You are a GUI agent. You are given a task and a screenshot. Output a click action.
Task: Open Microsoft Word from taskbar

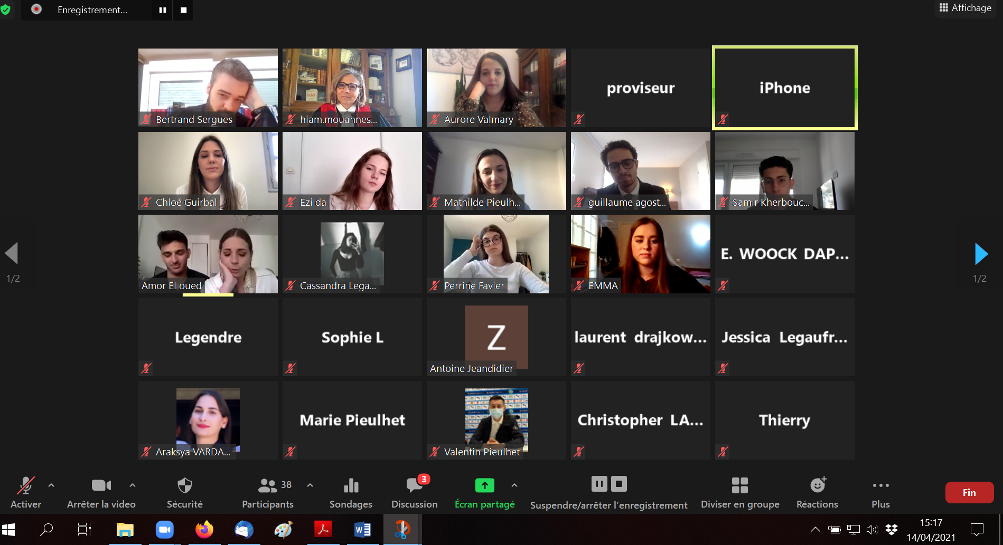[x=363, y=529]
